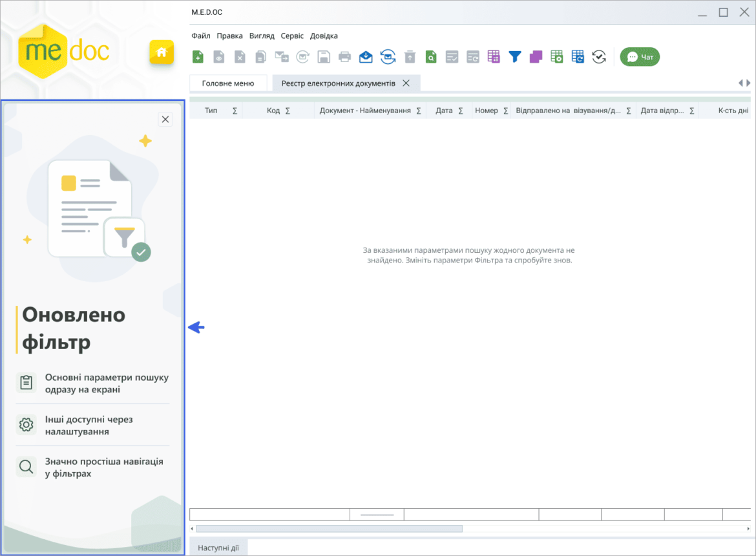Open sigma summary for Номер column

click(x=506, y=111)
